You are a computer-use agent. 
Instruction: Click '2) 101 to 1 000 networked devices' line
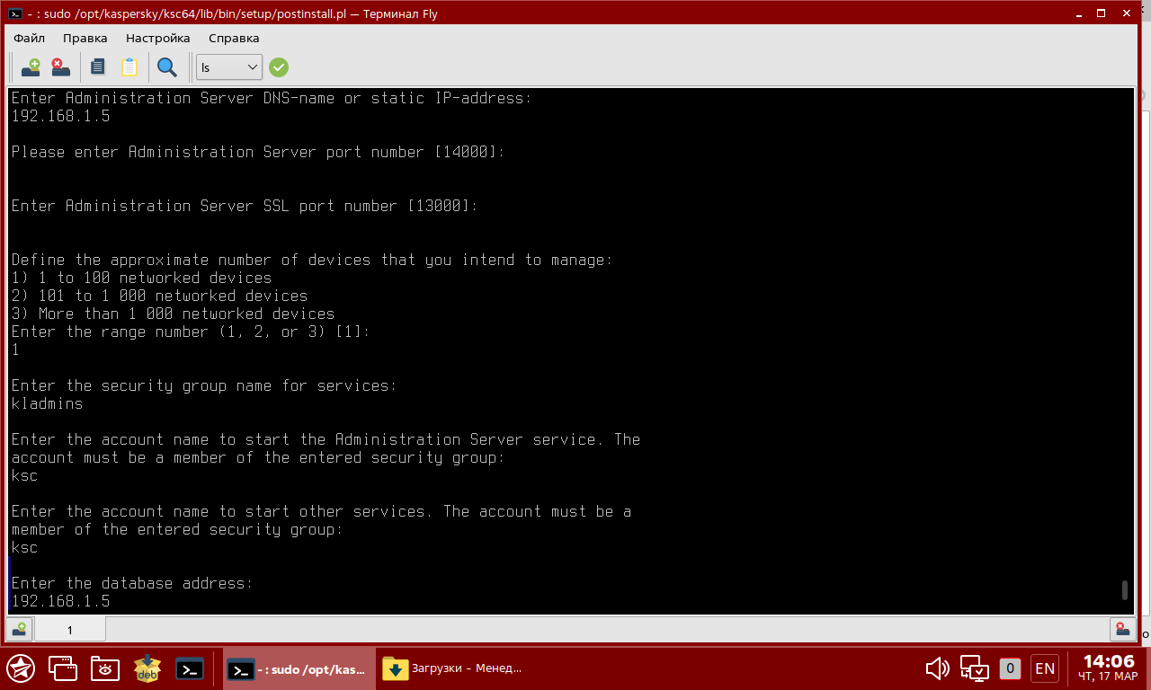click(159, 296)
